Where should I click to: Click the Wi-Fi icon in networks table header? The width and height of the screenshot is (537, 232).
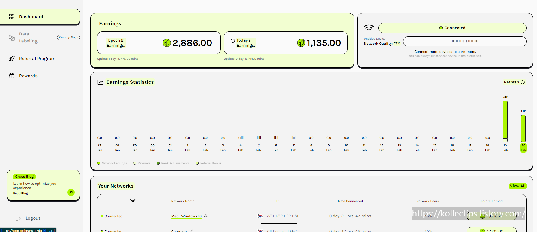click(133, 201)
